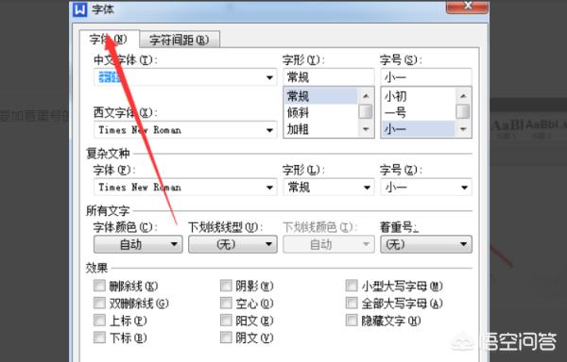Enable the 空心 checkbox
This screenshot has width=567, height=362.
click(226, 303)
